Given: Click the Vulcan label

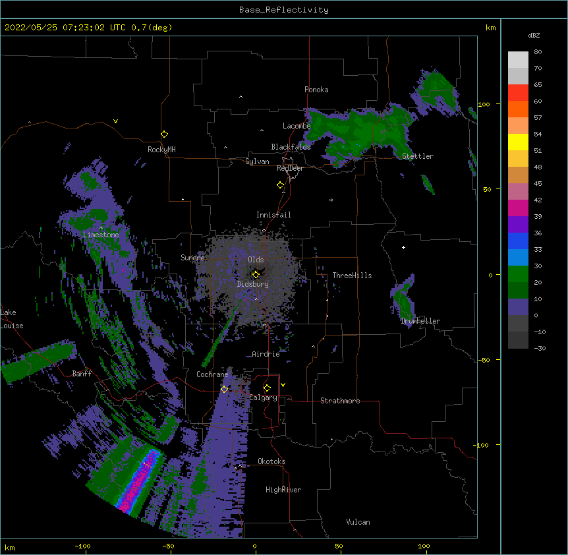Looking at the screenshot, I should (x=358, y=522).
